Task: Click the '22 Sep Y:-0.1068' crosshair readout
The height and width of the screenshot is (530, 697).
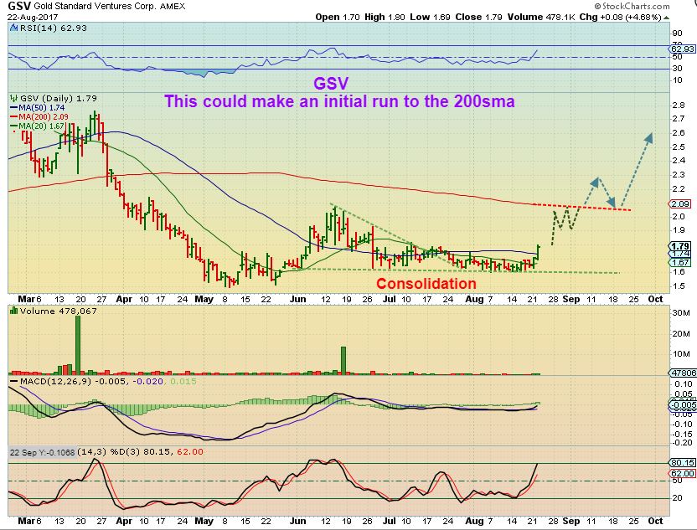Action: click(x=43, y=452)
